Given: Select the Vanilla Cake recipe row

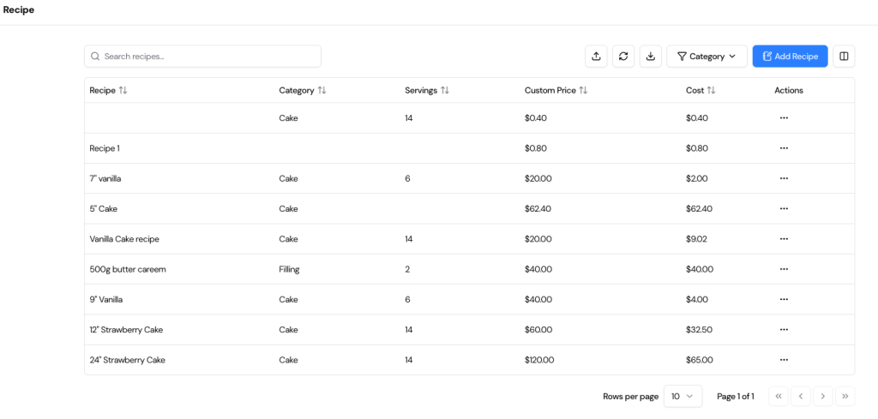Looking at the screenshot, I should (x=125, y=239).
